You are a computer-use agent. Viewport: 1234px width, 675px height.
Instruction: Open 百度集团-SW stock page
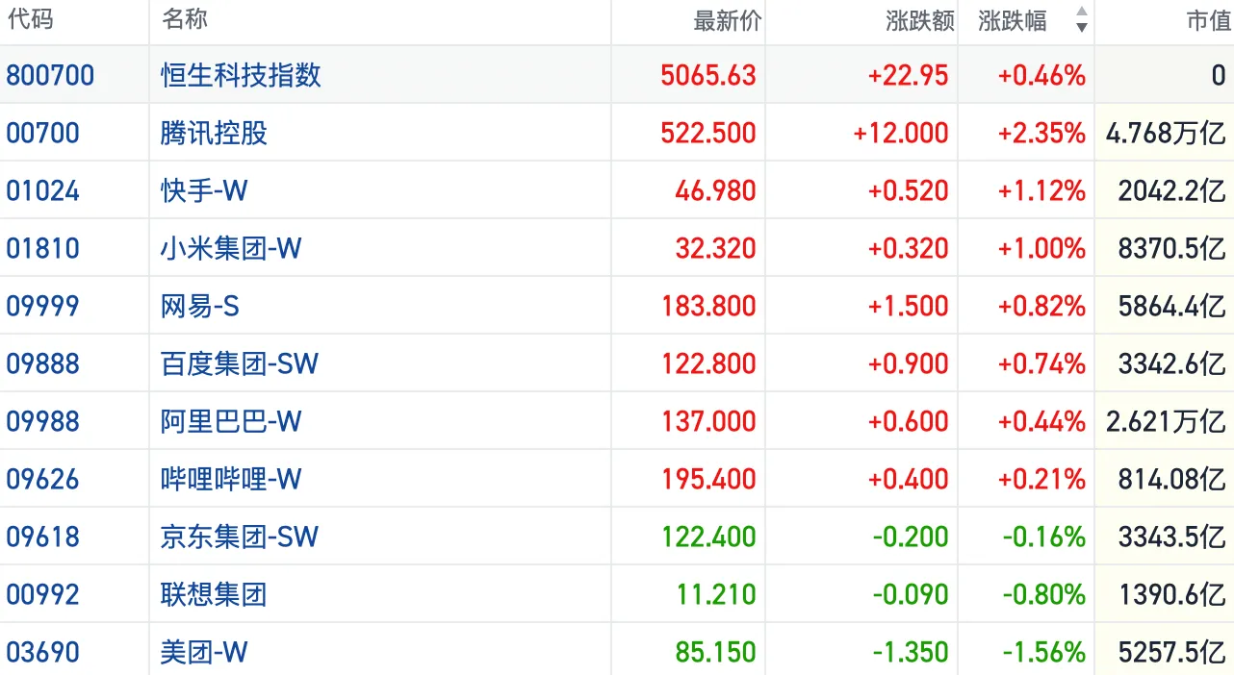click(x=239, y=363)
